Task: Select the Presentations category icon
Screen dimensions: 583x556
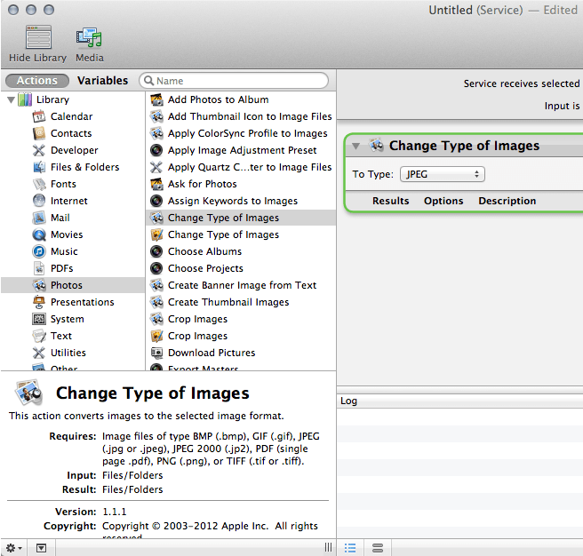Action: pyautogui.click(x=39, y=302)
